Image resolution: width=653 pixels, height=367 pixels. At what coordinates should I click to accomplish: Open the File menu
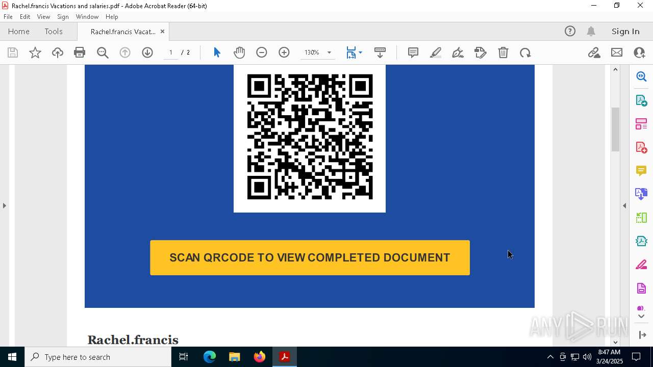[8, 17]
